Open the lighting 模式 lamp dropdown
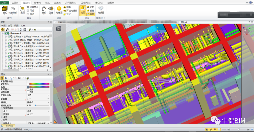Image resolution: width=254 pixels, height=132 pixels. coord(44,10)
